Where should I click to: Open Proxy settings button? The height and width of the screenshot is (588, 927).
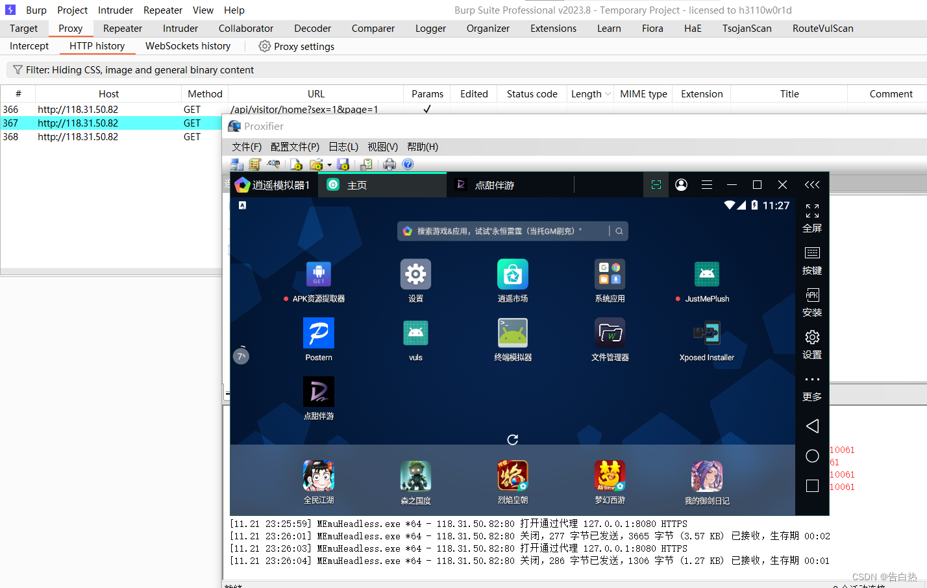click(297, 46)
